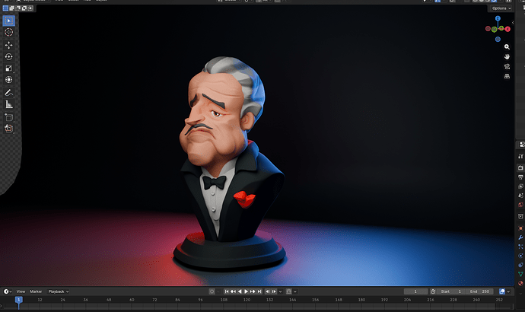The image size is (525, 312).
Task: Click frame number 120 on timeline ruler
Action: pyautogui.click(x=247, y=300)
